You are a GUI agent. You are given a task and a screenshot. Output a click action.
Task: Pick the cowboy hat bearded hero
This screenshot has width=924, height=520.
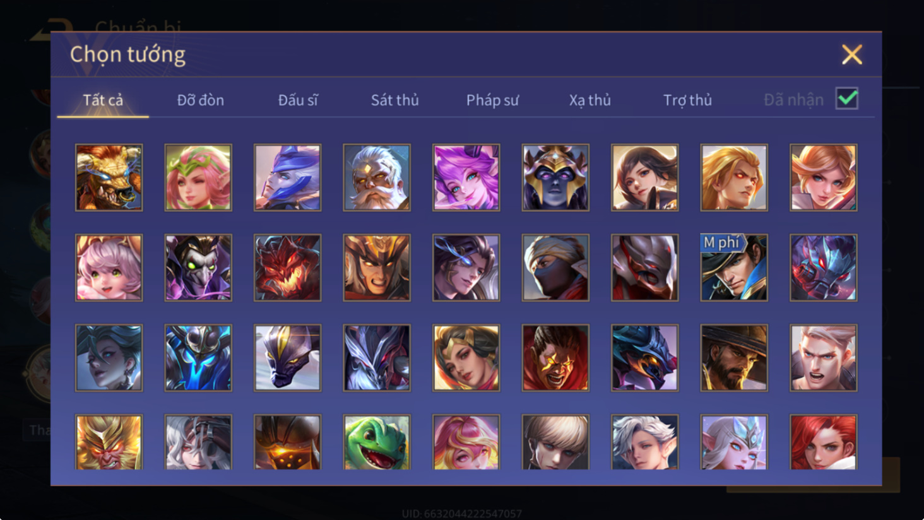click(x=734, y=358)
